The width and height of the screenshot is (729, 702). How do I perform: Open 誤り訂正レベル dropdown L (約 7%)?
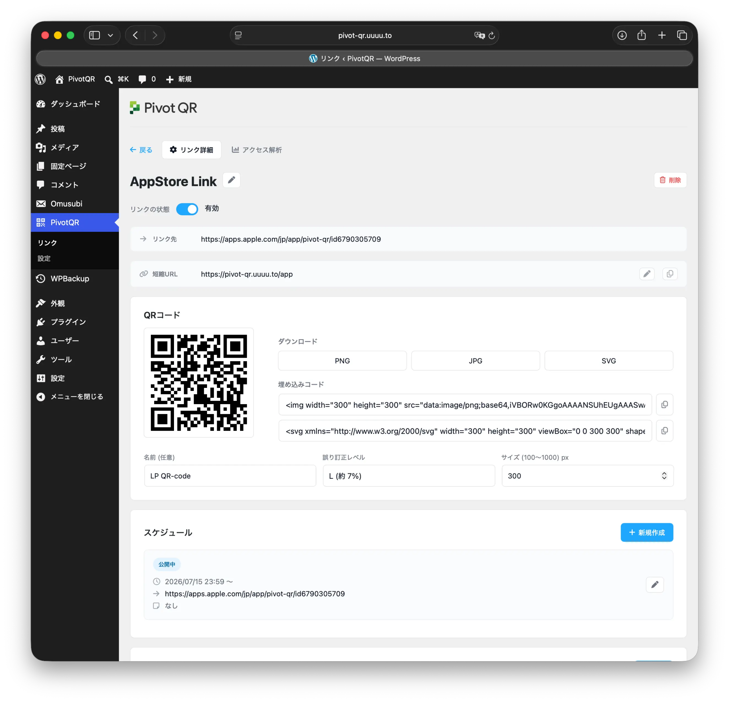(x=409, y=476)
